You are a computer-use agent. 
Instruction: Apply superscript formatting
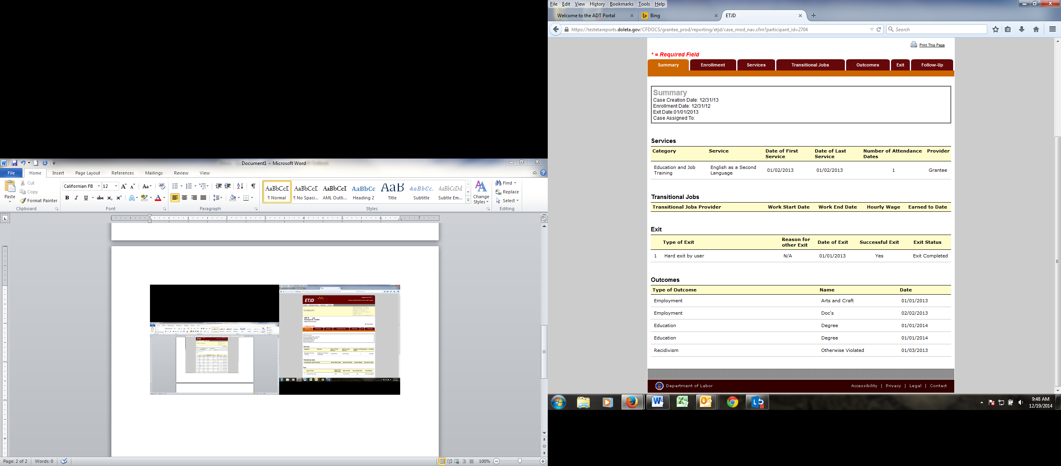click(x=119, y=198)
